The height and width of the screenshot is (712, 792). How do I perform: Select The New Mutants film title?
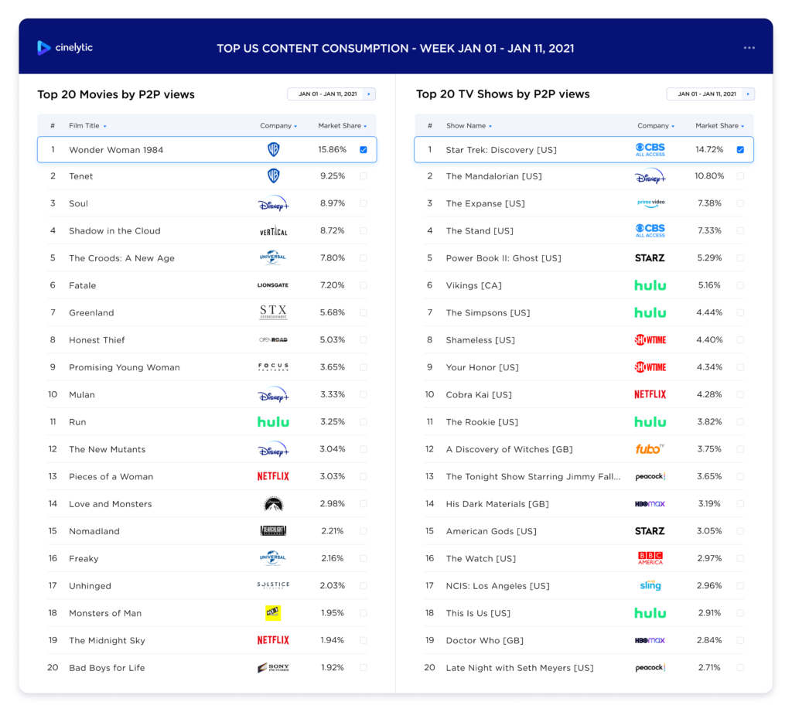107,449
